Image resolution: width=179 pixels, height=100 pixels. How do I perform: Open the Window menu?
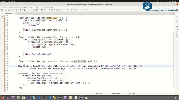[46, 7]
